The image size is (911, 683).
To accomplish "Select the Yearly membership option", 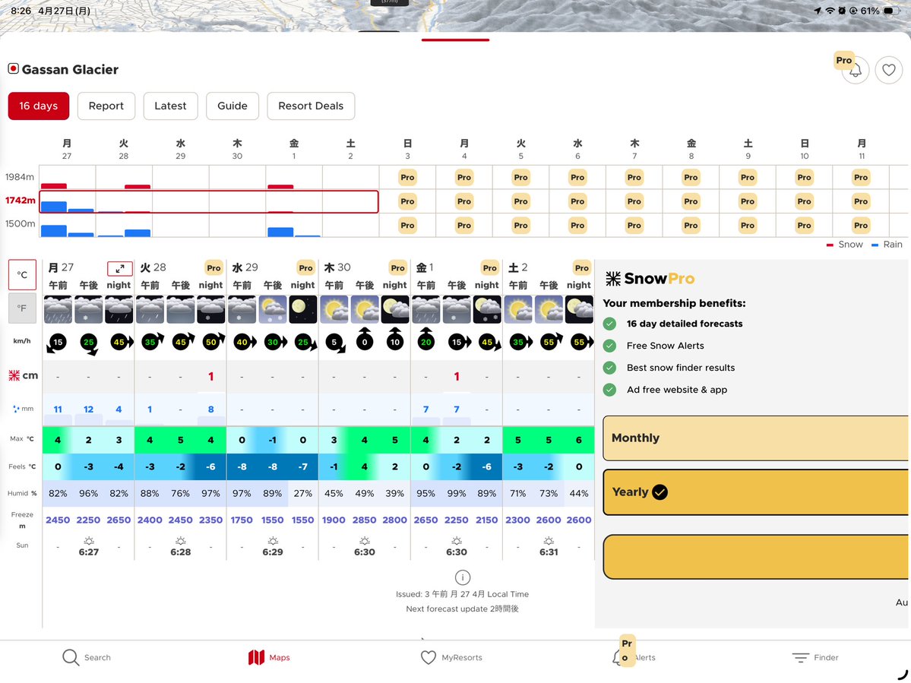I will pyautogui.click(x=755, y=492).
